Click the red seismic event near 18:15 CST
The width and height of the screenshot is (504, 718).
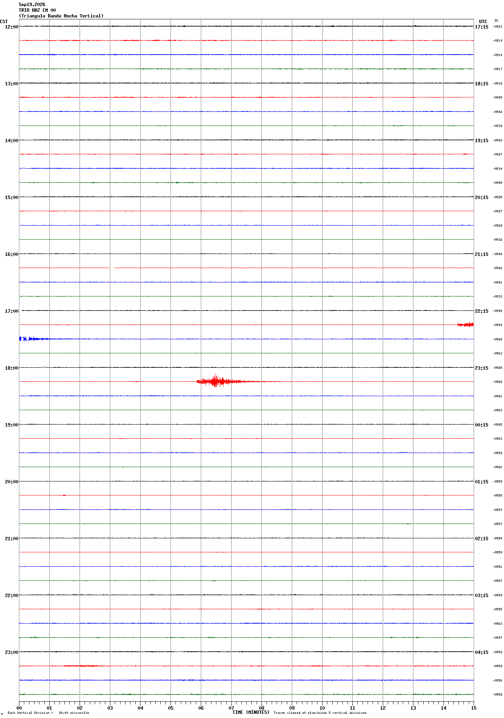click(x=227, y=381)
